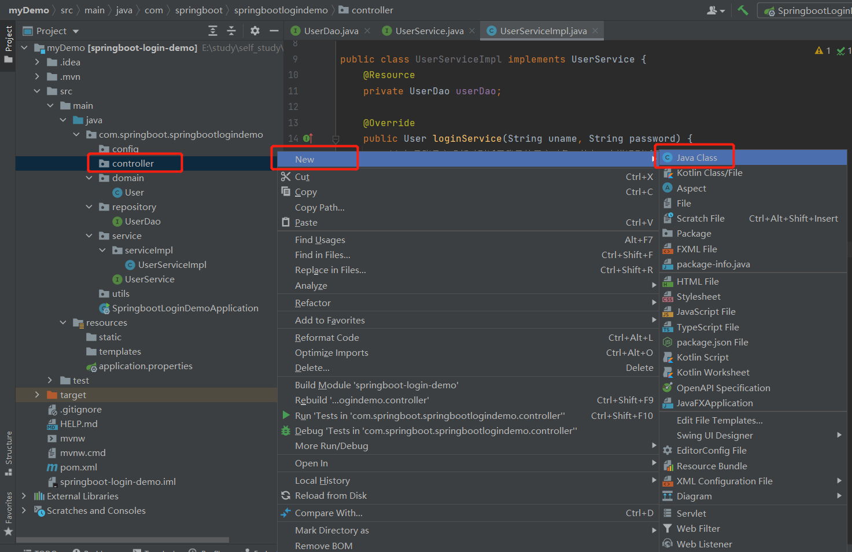Choose Stylesheet option
The width and height of the screenshot is (852, 552).
pyautogui.click(x=753, y=296)
